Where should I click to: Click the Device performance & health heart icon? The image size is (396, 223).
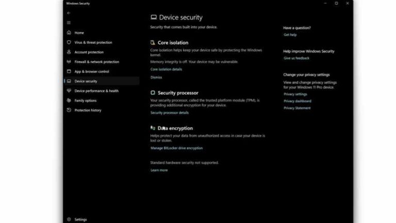(69, 91)
